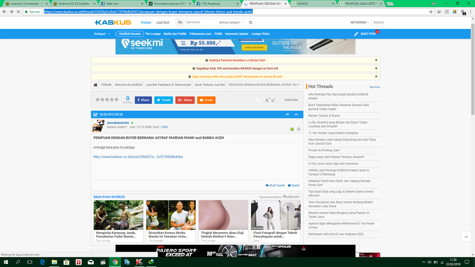
Task: Click the browser address bar URL
Action: point(148,12)
